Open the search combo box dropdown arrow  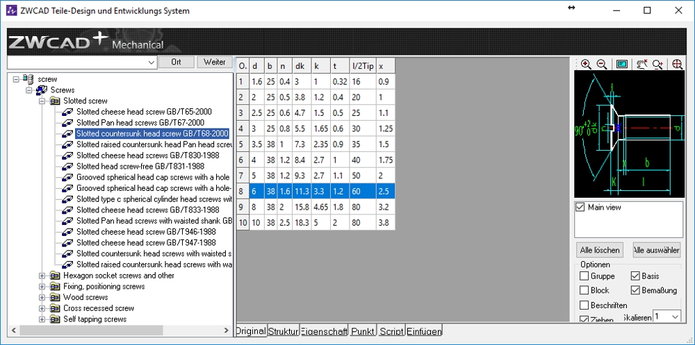(151, 62)
